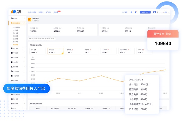This screenshot has width=182, height=121.
Task: Select the 合计支出 11384 metric card
Action: [55, 51]
